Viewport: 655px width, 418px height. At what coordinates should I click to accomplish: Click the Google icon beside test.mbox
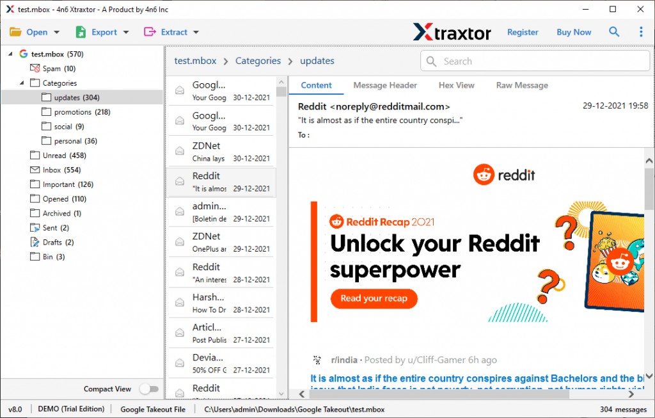point(24,54)
